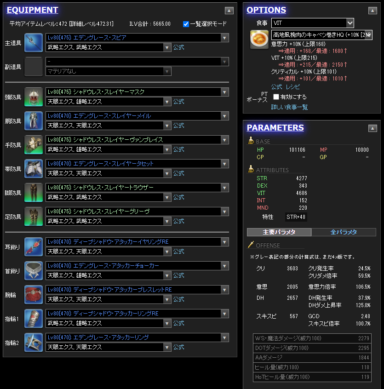This screenshot has height=389, width=384.
Task: Select the Attacker choker necklace icon
Action: click(33, 271)
